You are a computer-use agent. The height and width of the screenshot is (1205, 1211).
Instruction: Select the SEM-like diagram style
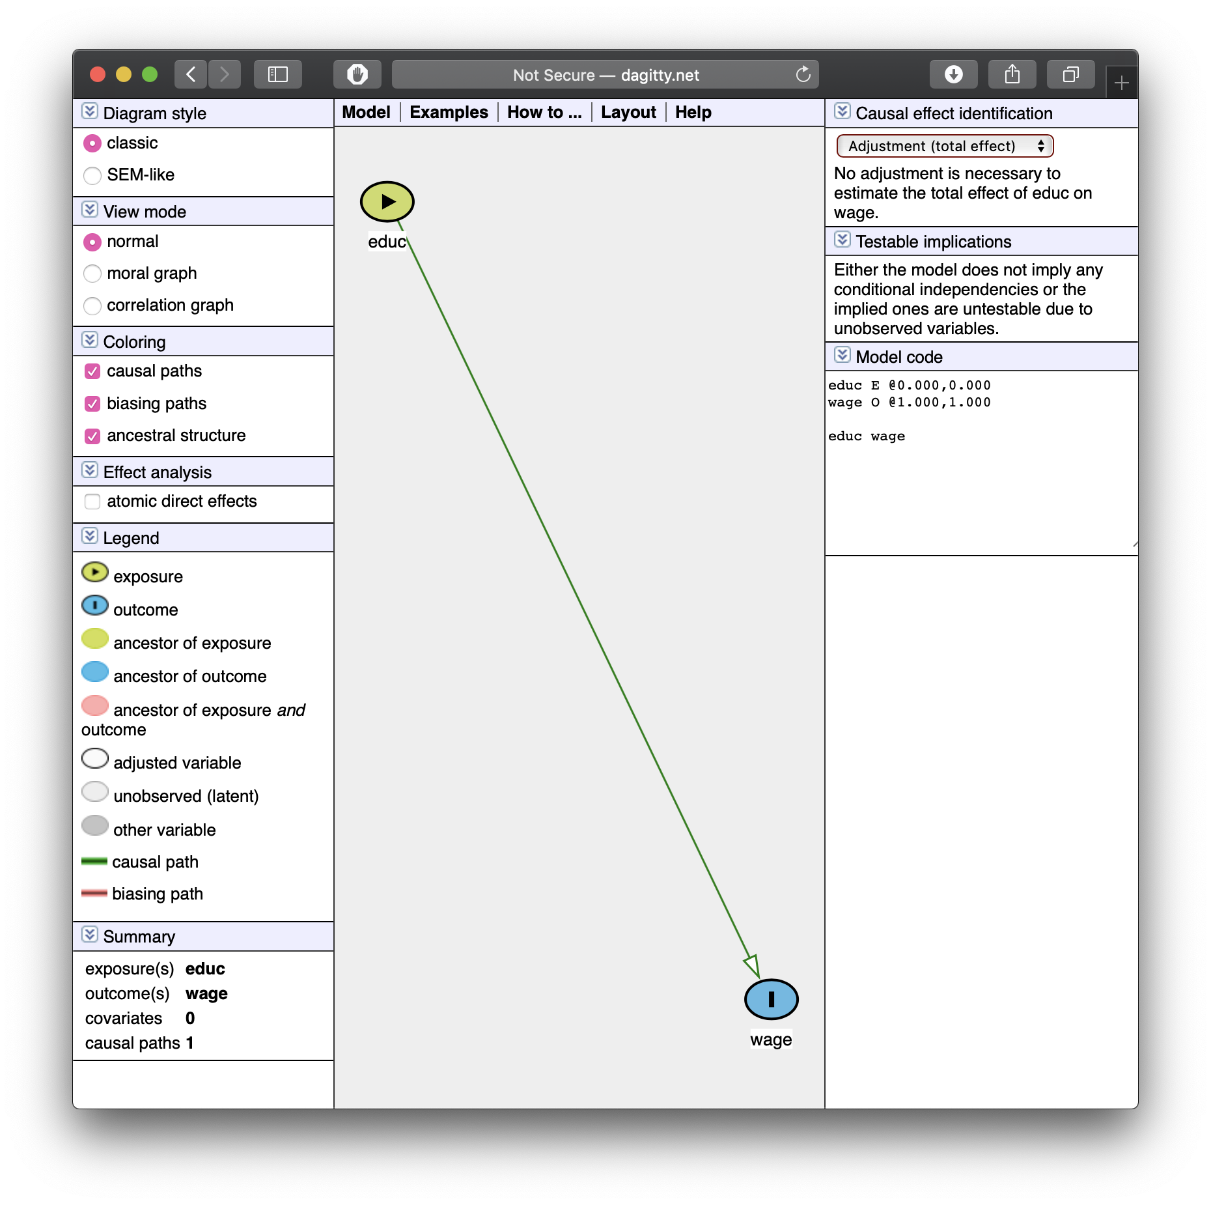(x=92, y=175)
